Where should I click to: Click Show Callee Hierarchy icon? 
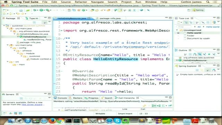(159, 106)
